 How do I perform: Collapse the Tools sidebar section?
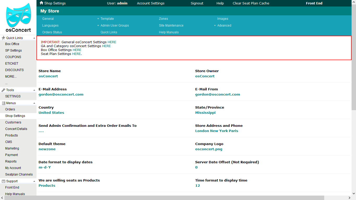34,90
